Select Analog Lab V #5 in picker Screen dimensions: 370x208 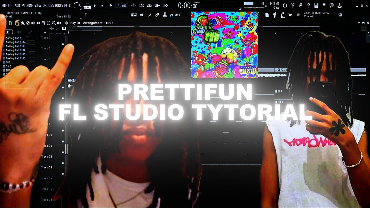tap(14, 54)
